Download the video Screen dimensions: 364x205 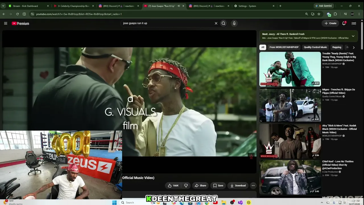238,186
